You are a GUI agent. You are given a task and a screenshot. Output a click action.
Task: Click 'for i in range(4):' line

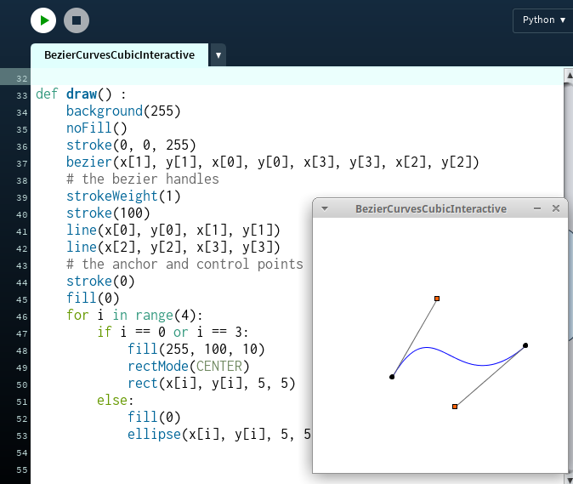[x=134, y=315]
